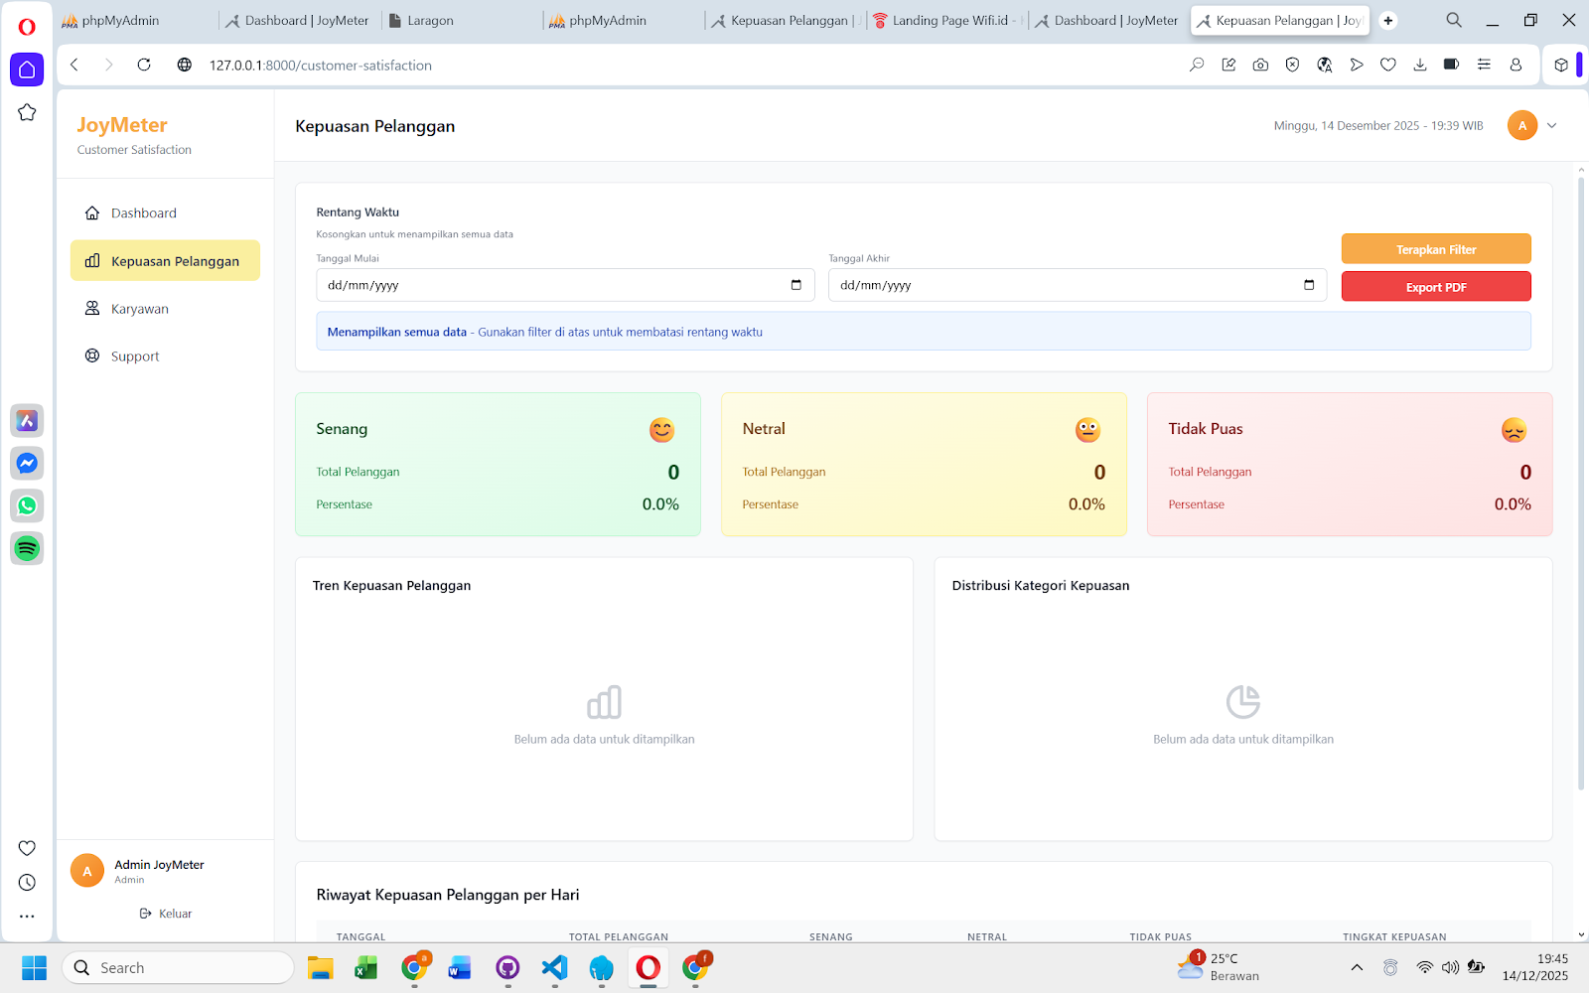The image size is (1589, 993).
Task: Open the Tanggal Akhir calendar picker icon
Action: click(1309, 285)
